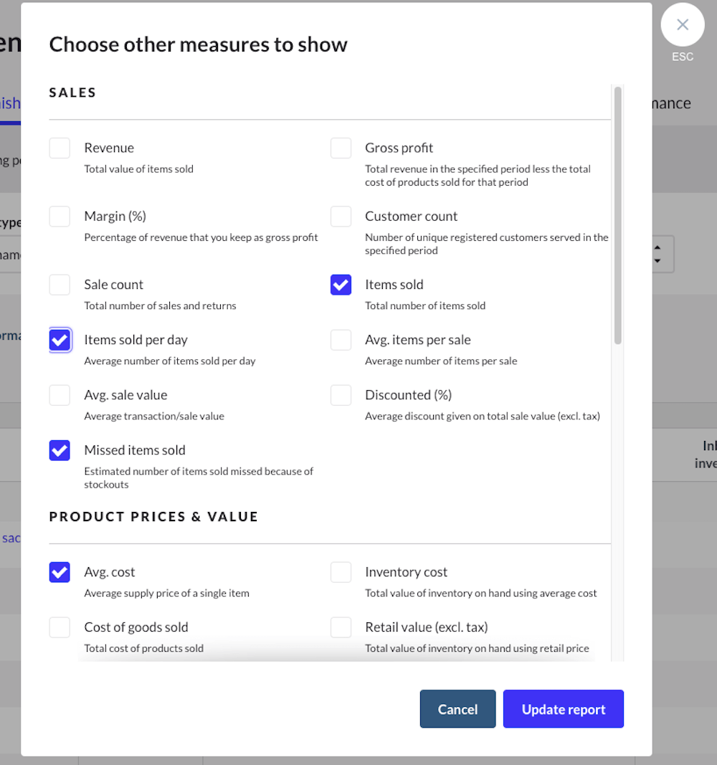Tick the Margin (%) checkbox
The image size is (717, 765).
[60, 217]
